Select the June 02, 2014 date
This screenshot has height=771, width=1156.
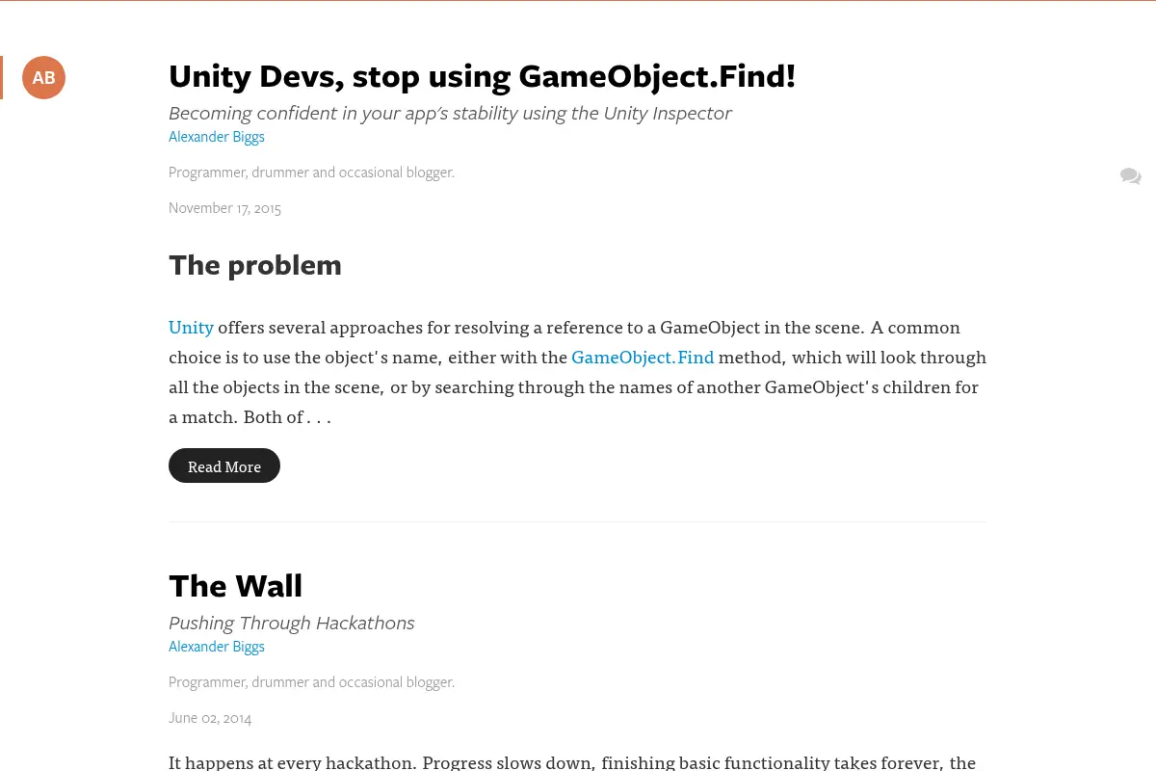click(210, 717)
